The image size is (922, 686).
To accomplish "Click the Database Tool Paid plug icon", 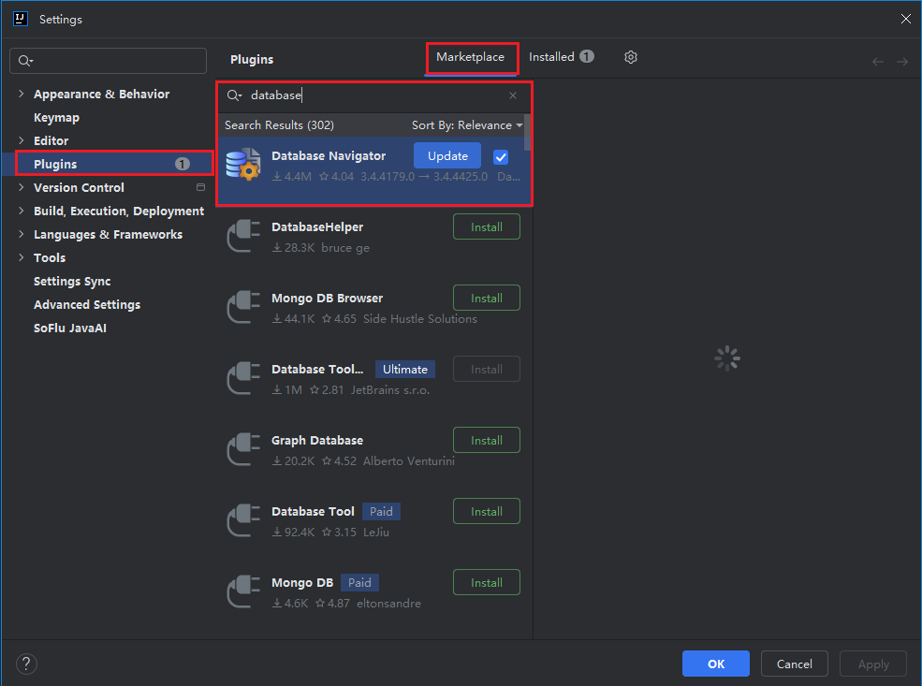I will click(x=243, y=520).
